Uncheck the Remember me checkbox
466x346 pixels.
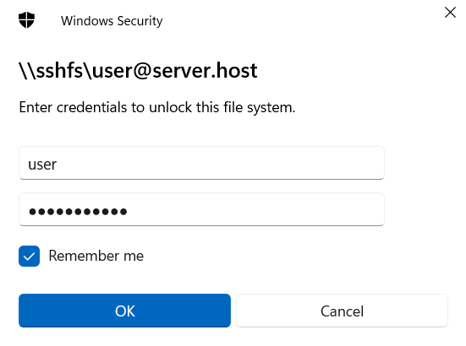29,257
